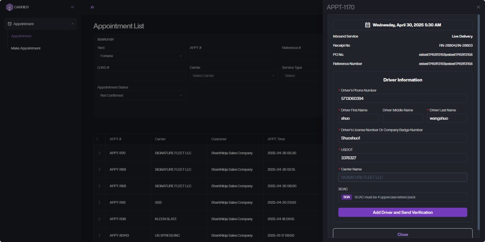Expand the APPT-1142 row details
Screen dimensions: 485x242
click(99, 202)
